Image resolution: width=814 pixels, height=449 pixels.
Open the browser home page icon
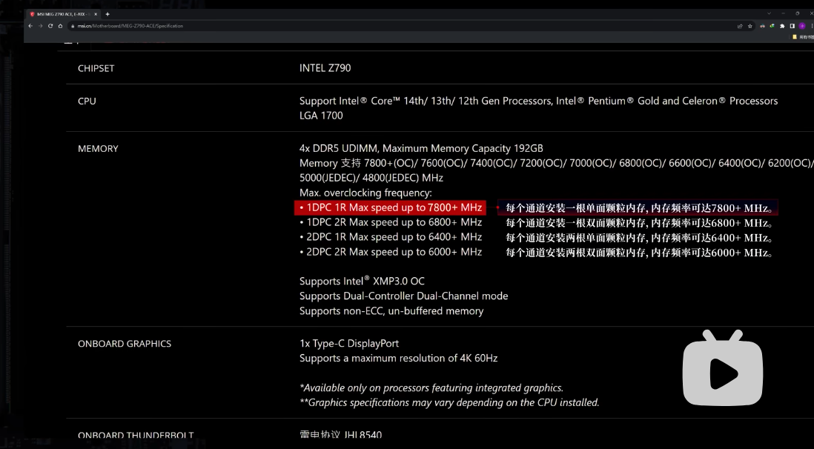coord(60,26)
